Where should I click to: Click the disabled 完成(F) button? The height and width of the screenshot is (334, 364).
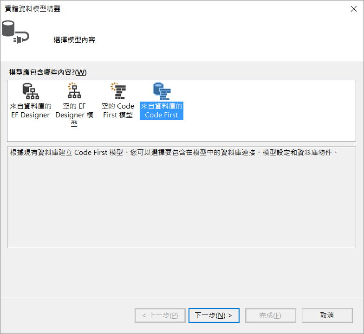pyautogui.click(x=270, y=315)
